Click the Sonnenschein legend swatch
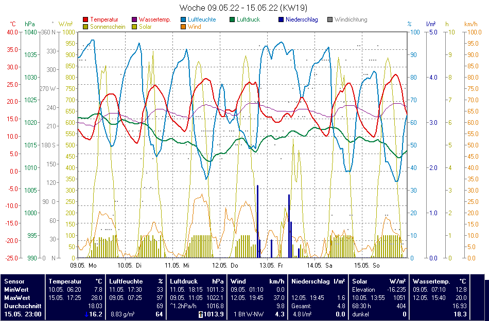Screen dimensions: 489x321 85,27
